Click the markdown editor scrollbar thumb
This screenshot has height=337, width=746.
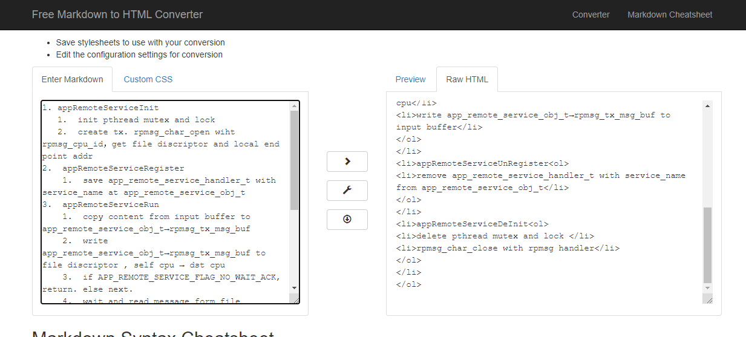click(x=294, y=160)
